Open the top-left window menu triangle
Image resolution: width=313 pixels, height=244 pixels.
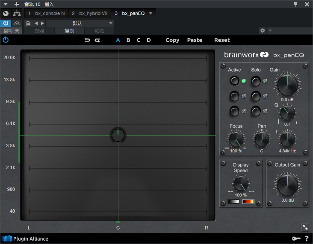coord(6,4)
